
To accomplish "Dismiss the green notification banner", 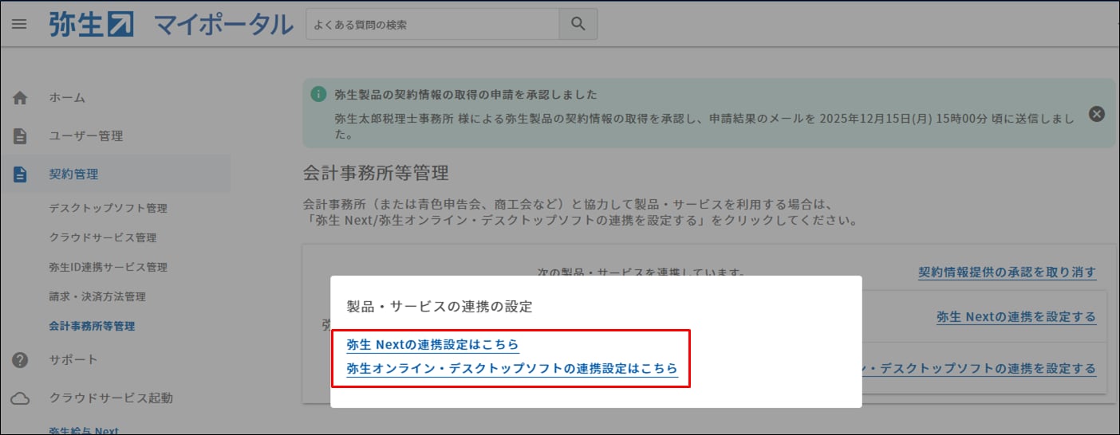I will tap(1097, 114).
